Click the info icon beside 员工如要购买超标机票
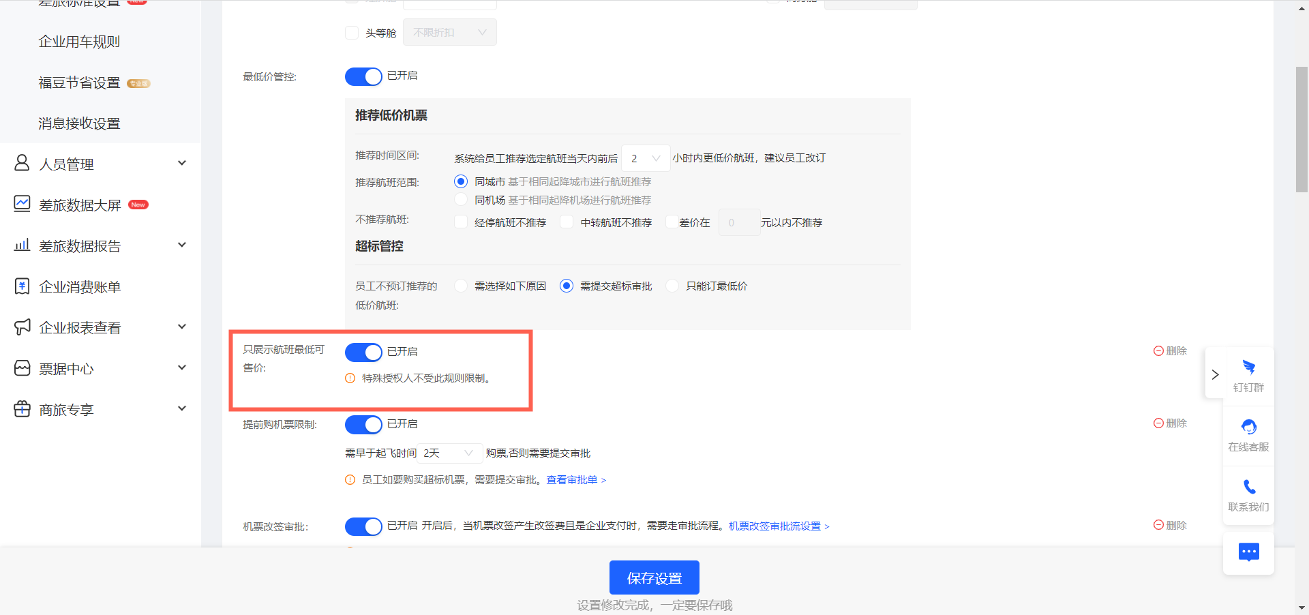 350,480
